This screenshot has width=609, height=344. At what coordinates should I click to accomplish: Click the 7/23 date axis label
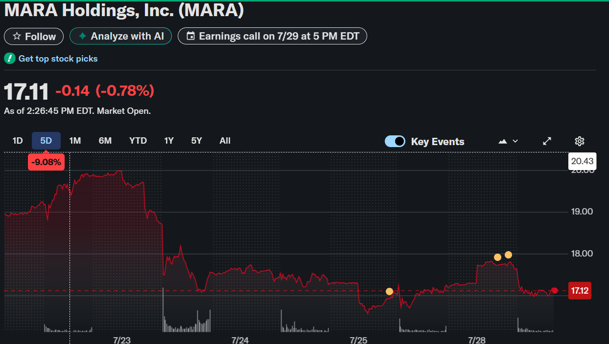[x=121, y=340]
